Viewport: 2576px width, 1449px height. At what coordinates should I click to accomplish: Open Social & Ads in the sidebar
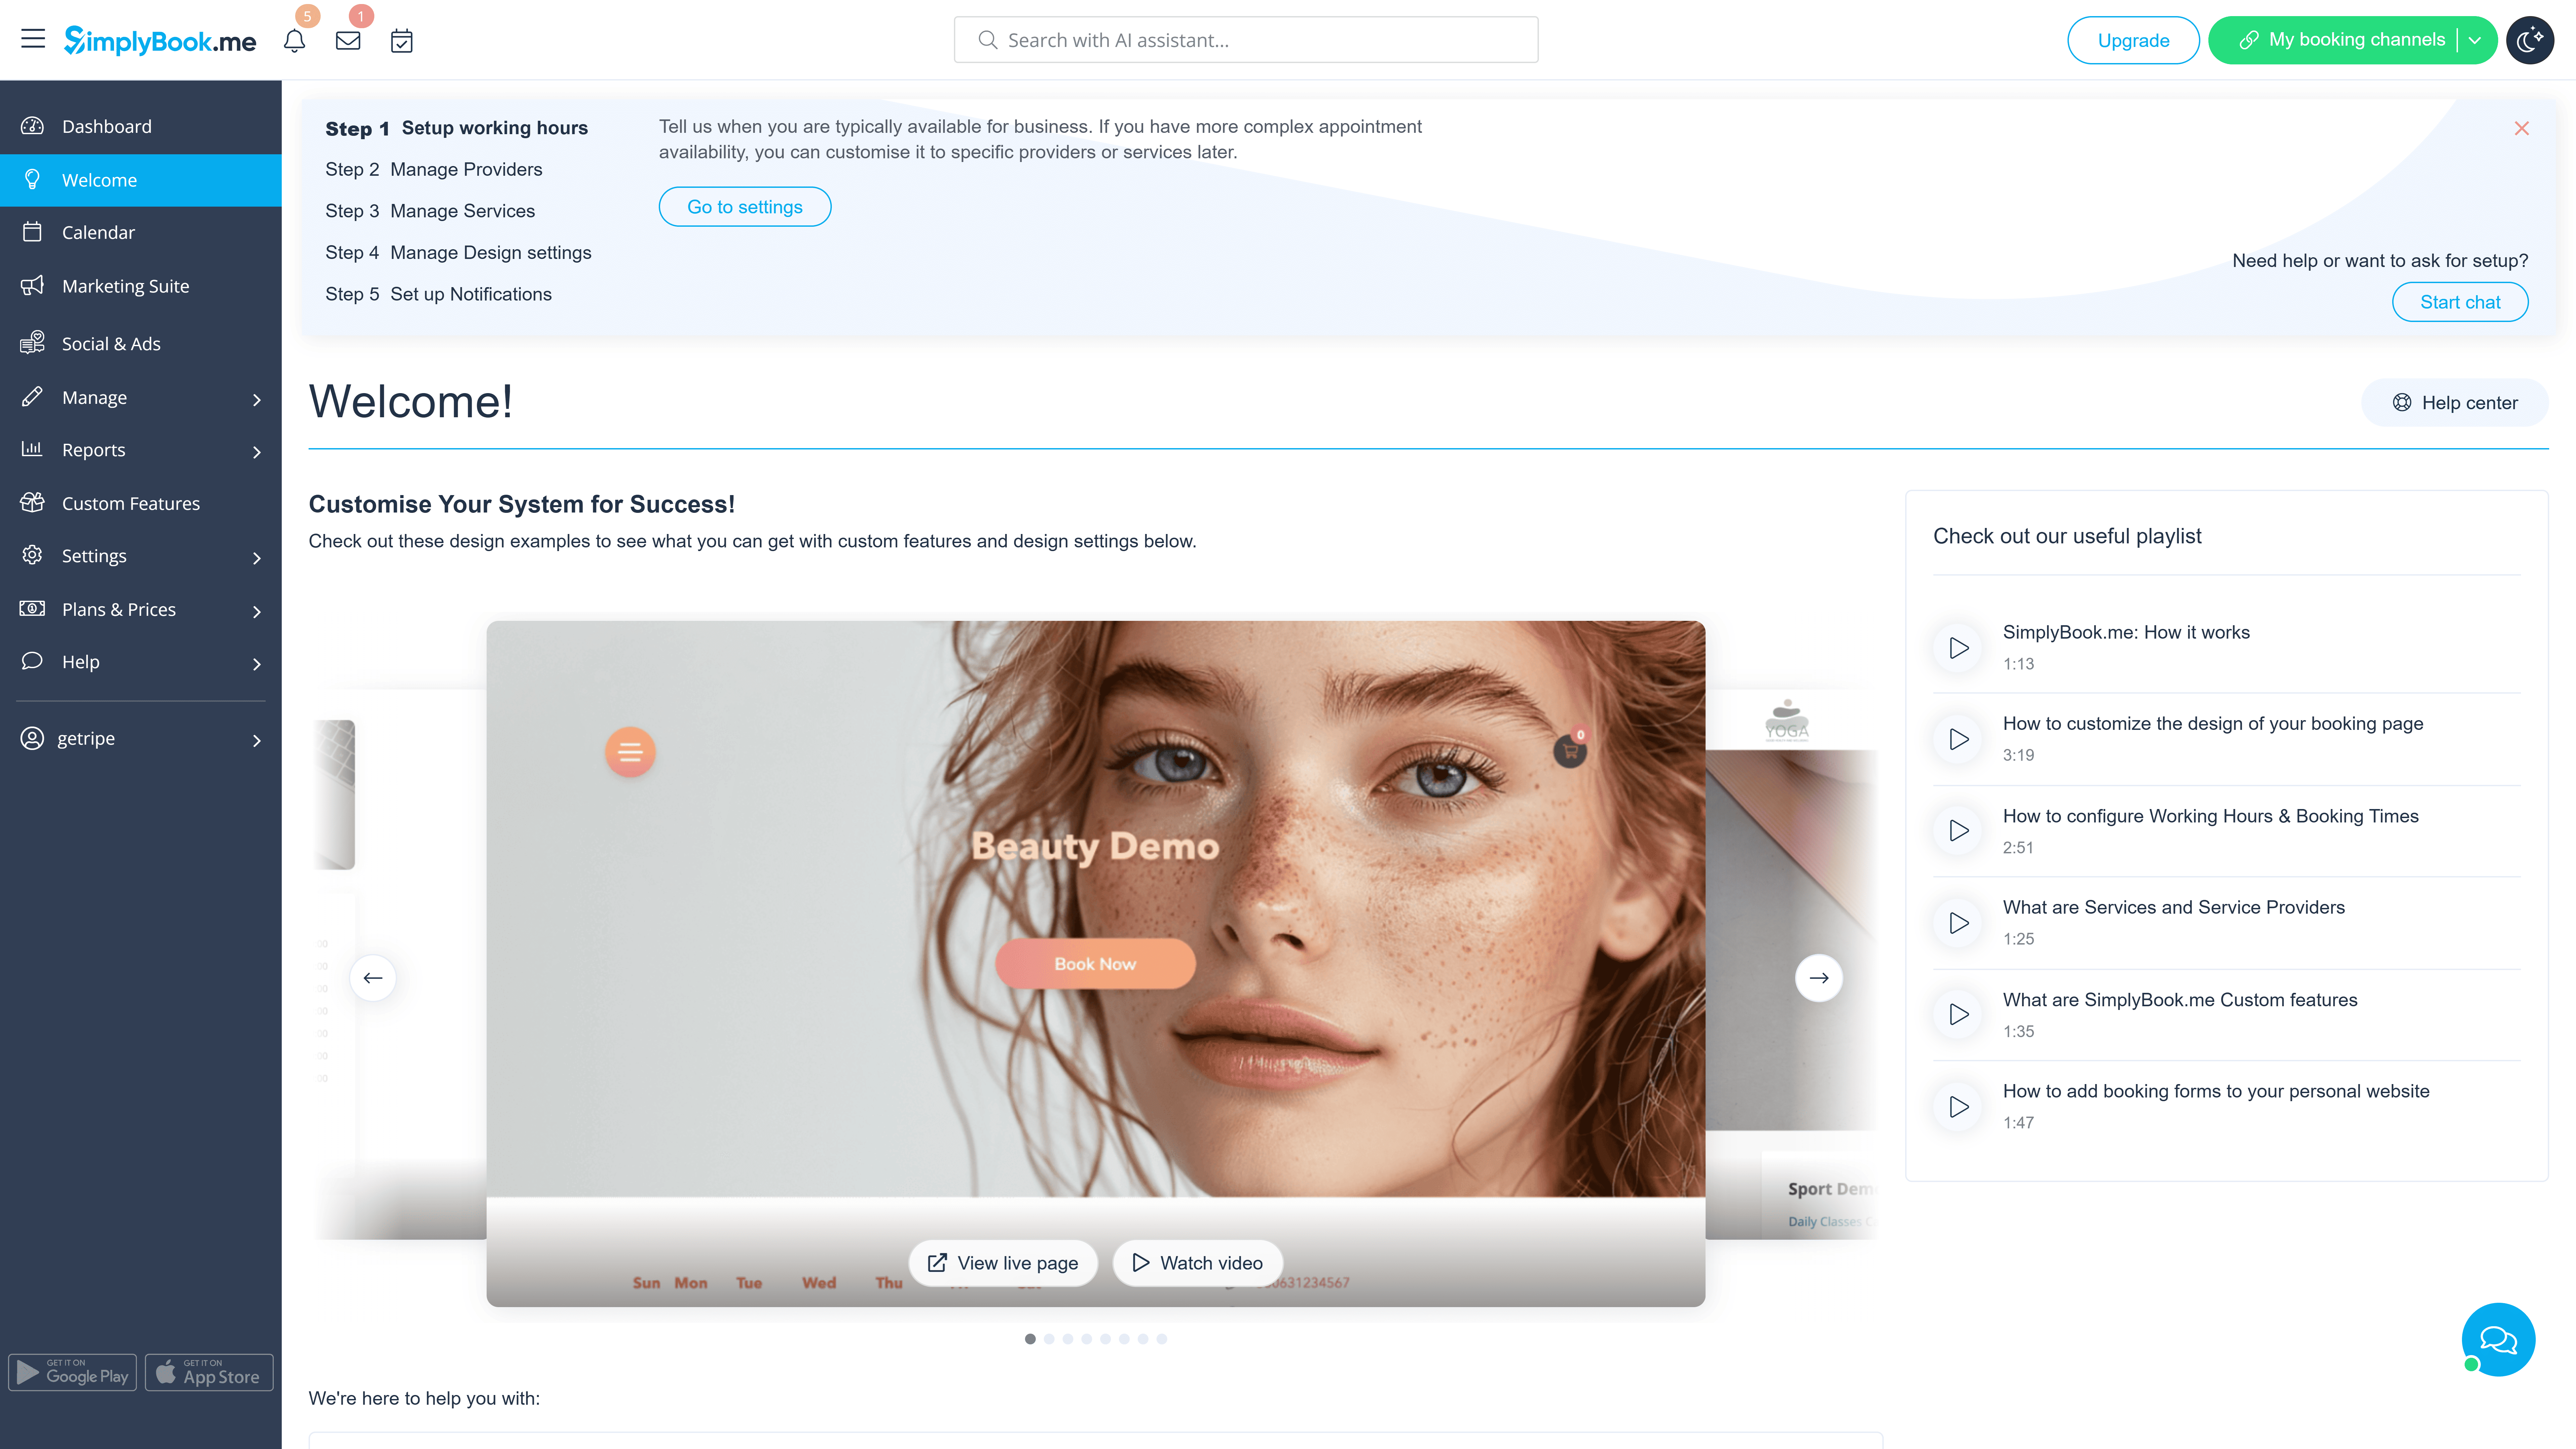141,343
